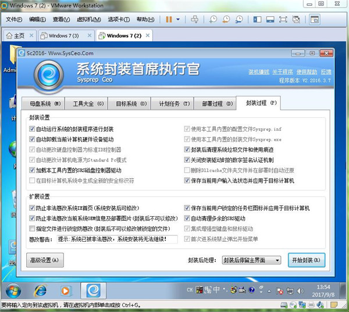Click the volume speaker tray icon
The height and width of the screenshot is (312, 349).
point(300,291)
